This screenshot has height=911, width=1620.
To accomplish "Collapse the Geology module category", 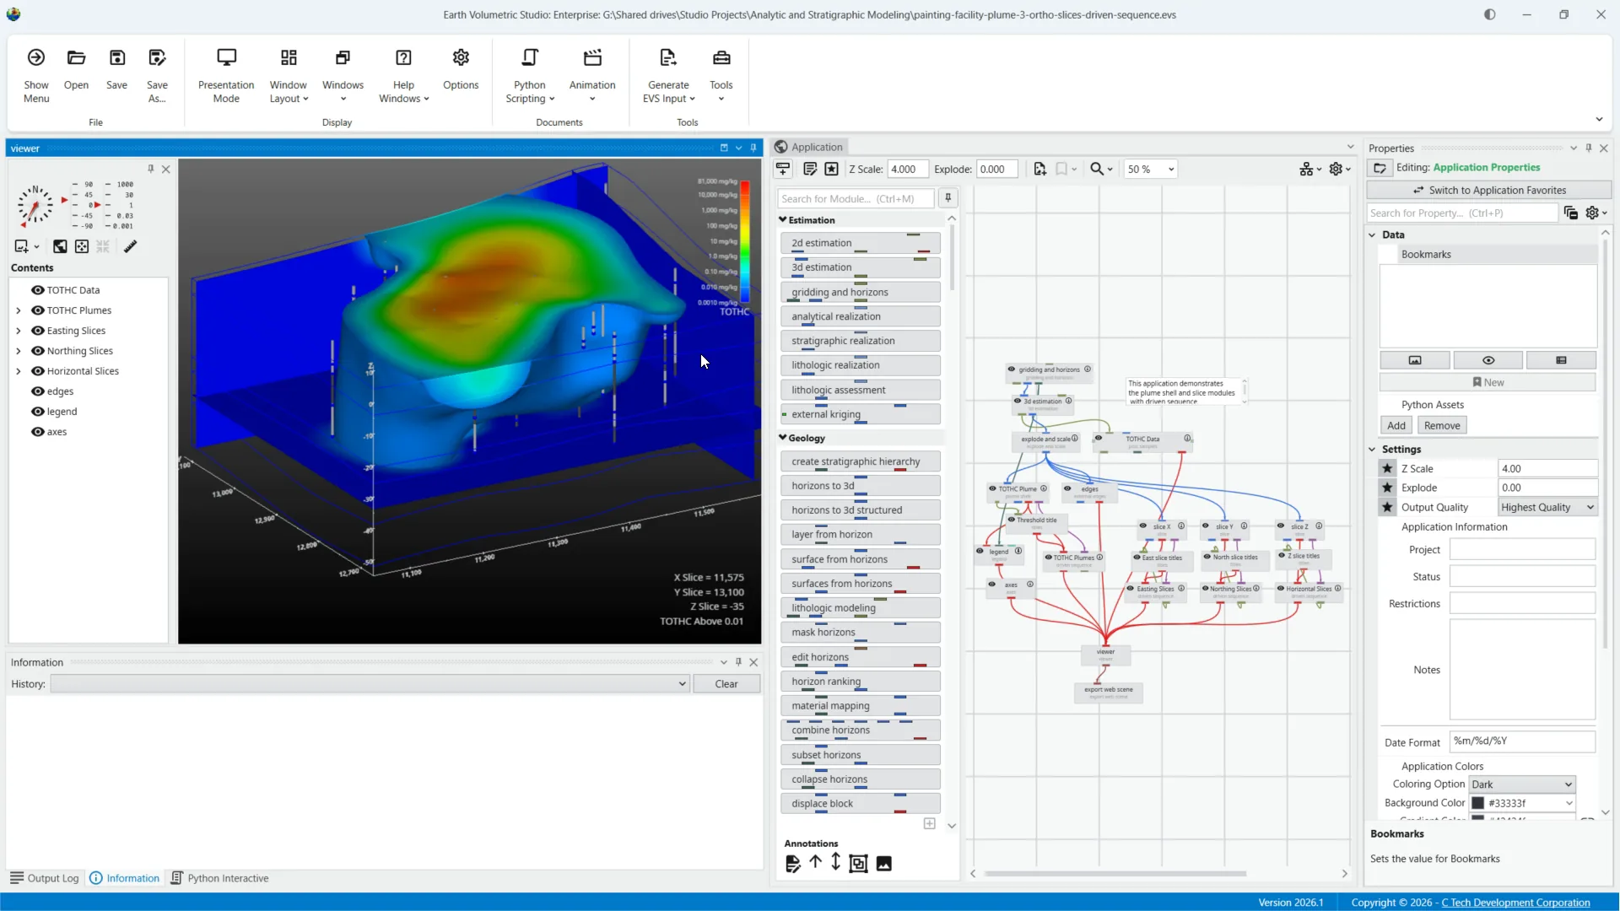I will point(783,438).
